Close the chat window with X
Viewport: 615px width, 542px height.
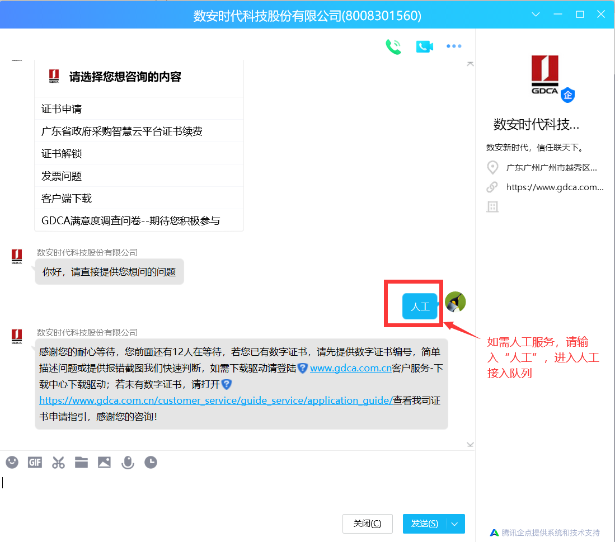pyautogui.click(x=601, y=15)
